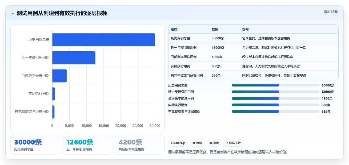This screenshot has width=349, height=165.
Task: Click the 漏斗转化 label in the header
Action: 331,12
